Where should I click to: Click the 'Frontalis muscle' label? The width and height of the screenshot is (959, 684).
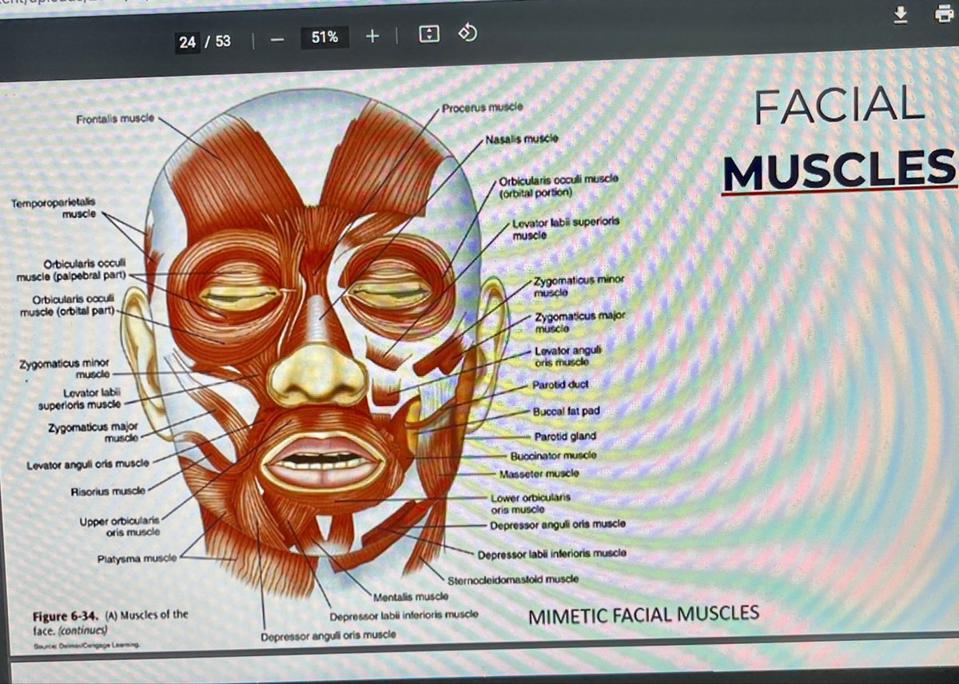point(116,120)
